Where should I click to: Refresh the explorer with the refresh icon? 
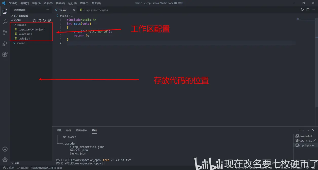[44, 20]
